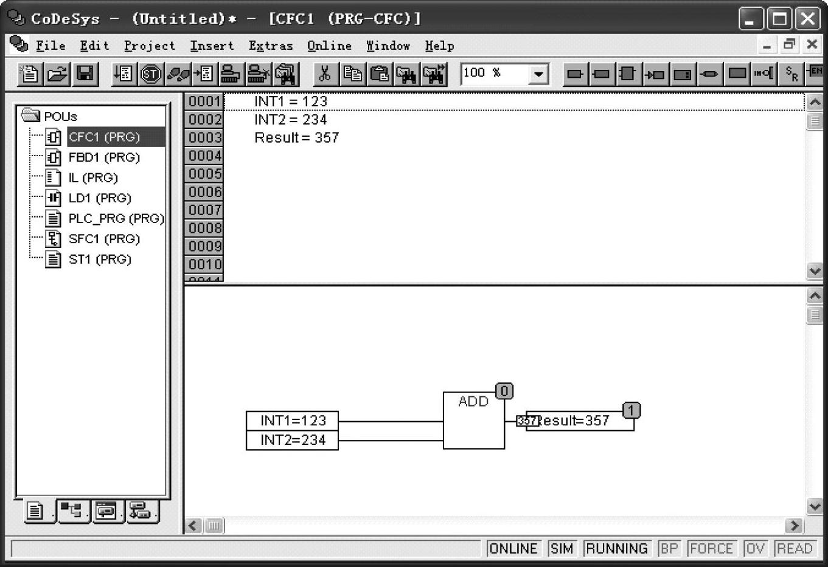Switch to the Visualizations organizer tab

[108, 512]
